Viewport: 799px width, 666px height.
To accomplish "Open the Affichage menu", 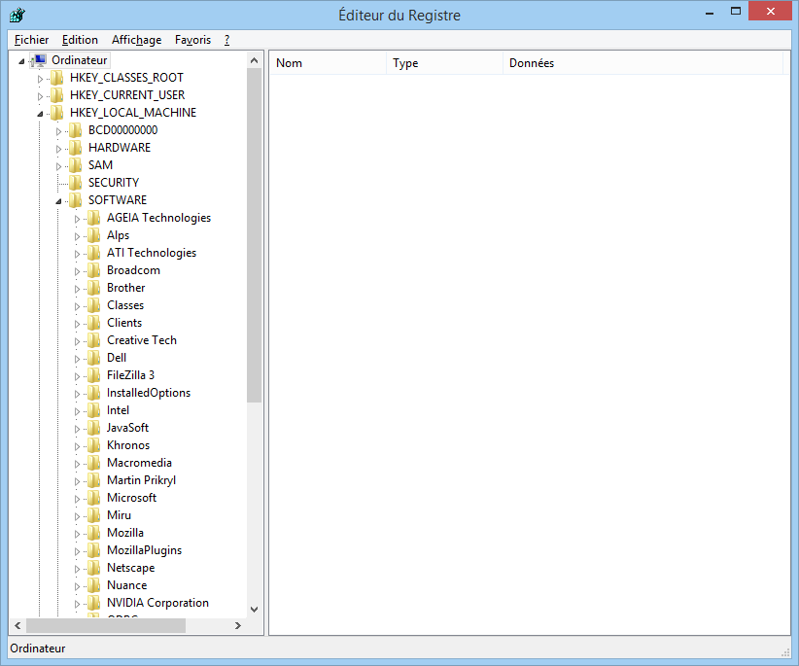I will (136, 40).
